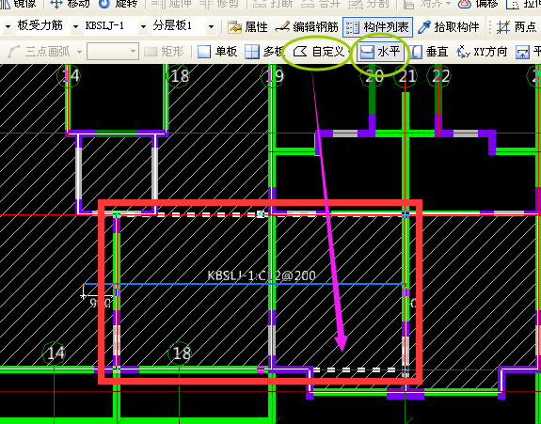Select the 镜像 mirror tool
541x424 pixels.
(18, 4)
